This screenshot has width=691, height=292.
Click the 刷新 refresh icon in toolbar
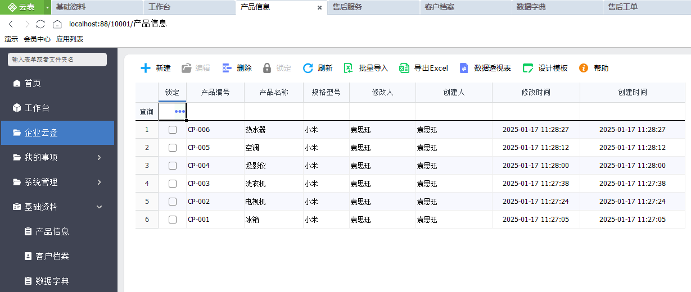click(308, 68)
